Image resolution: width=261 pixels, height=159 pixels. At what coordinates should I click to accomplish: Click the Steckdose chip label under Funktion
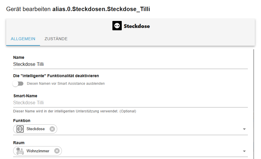[x=36, y=129]
